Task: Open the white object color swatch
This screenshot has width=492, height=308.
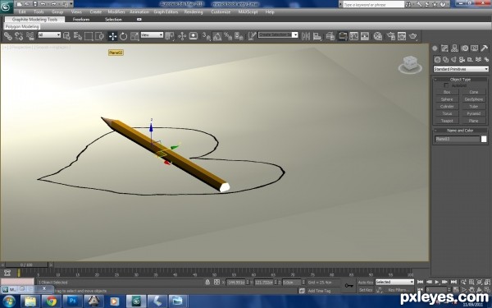Action: pyautogui.click(x=484, y=140)
